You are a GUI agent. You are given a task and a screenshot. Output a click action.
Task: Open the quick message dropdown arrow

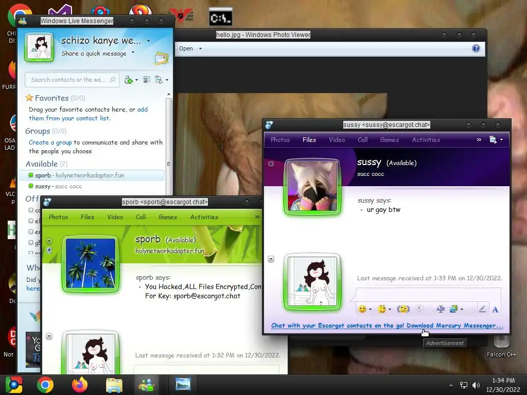click(133, 52)
